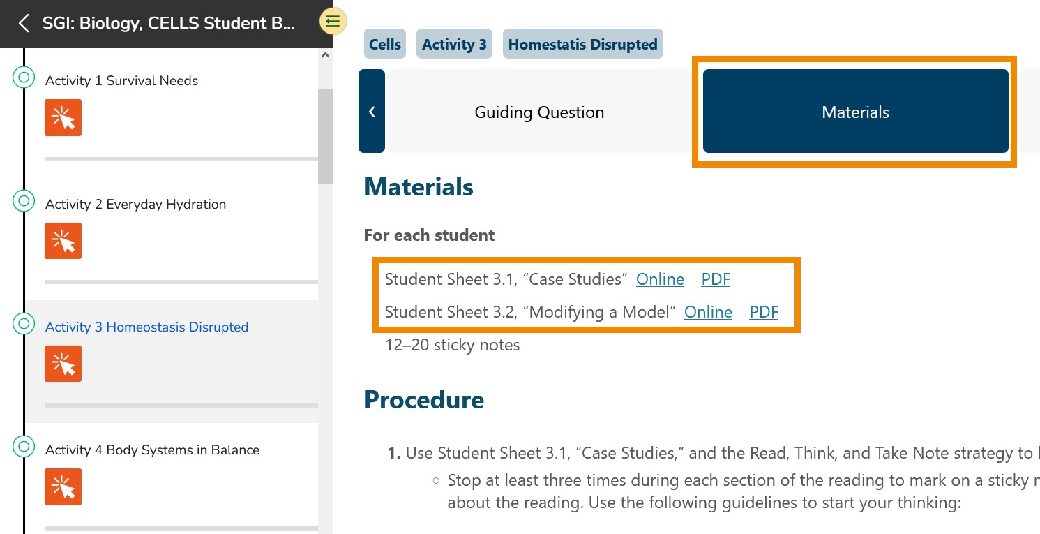
Task: Open Activity 3 Homeostasis Disrupted sidebar item
Action: point(146,327)
